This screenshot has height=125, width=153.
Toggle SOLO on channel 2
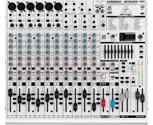pyautogui.click(x=24, y=94)
